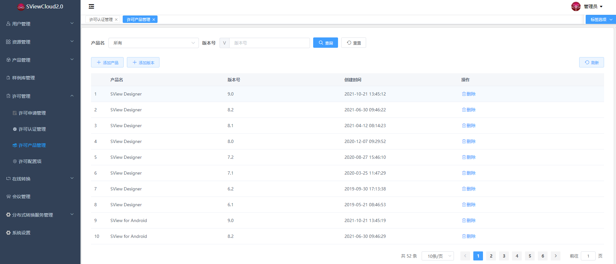
Task: Delete SView Designer version 7.1 row
Action: [x=469, y=173]
